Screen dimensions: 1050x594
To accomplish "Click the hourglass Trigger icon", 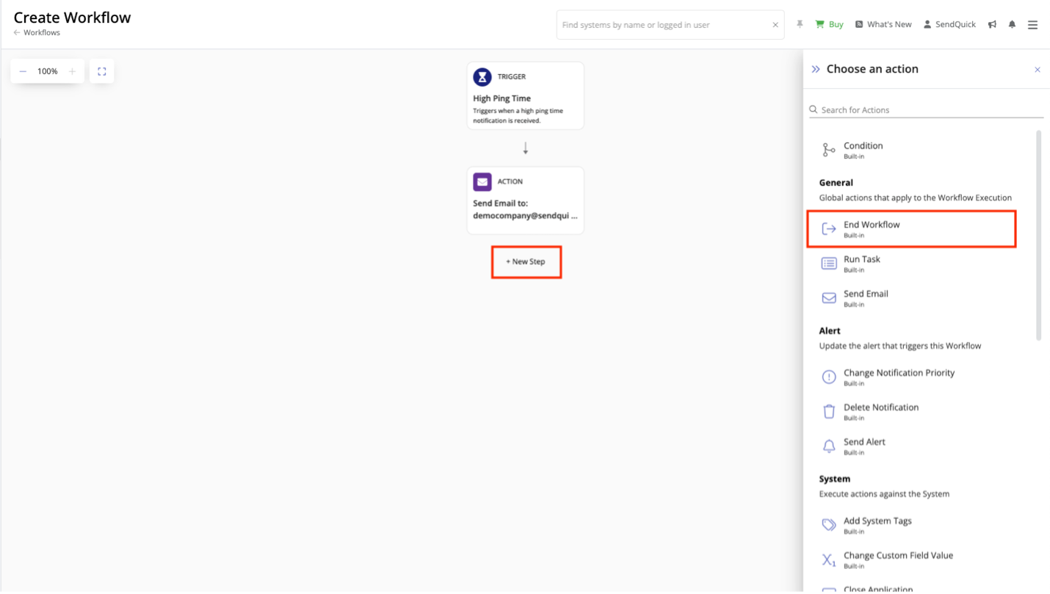I will pyautogui.click(x=482, y=76).
